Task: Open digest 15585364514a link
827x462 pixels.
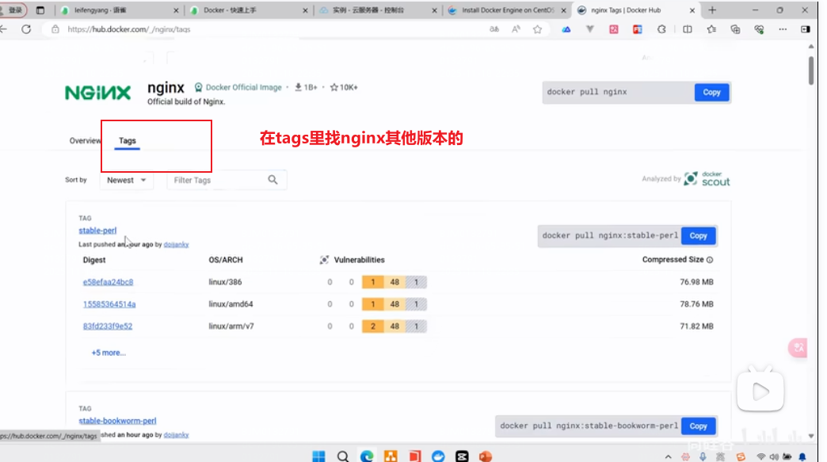Action: click(109, 304)
